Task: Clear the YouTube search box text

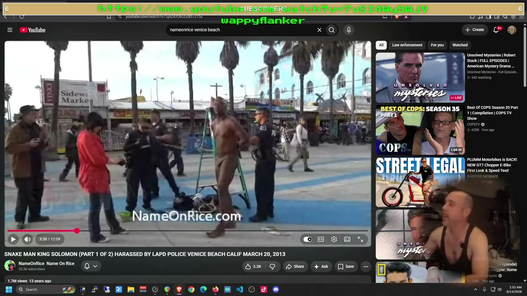Action: [x=319, y=30]
